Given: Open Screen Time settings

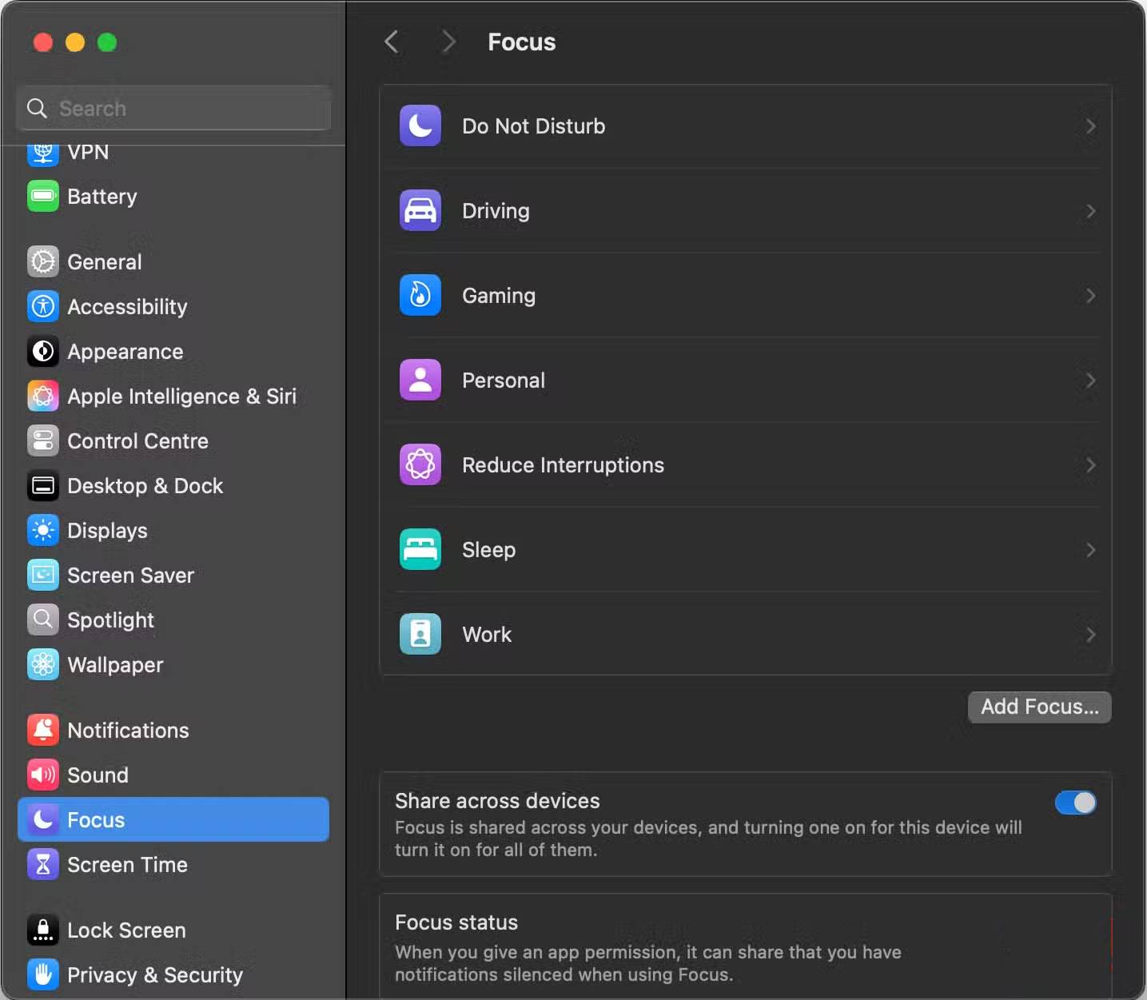Looking at the screenshot, I should point(125,864).
